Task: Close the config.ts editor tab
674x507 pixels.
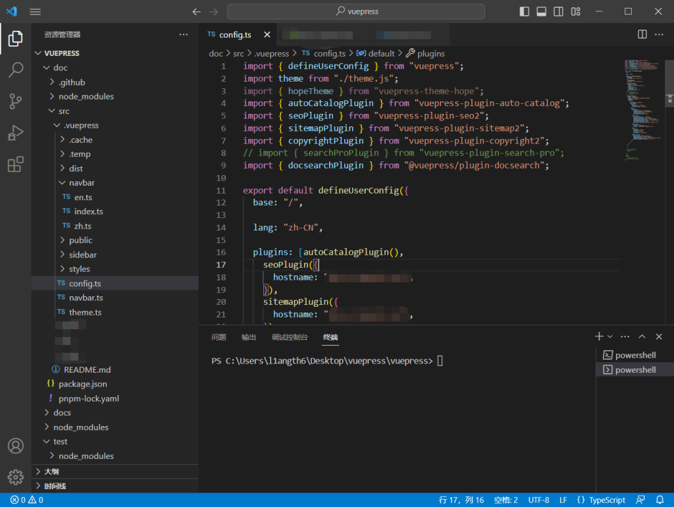Action: (x=267, y=34)
